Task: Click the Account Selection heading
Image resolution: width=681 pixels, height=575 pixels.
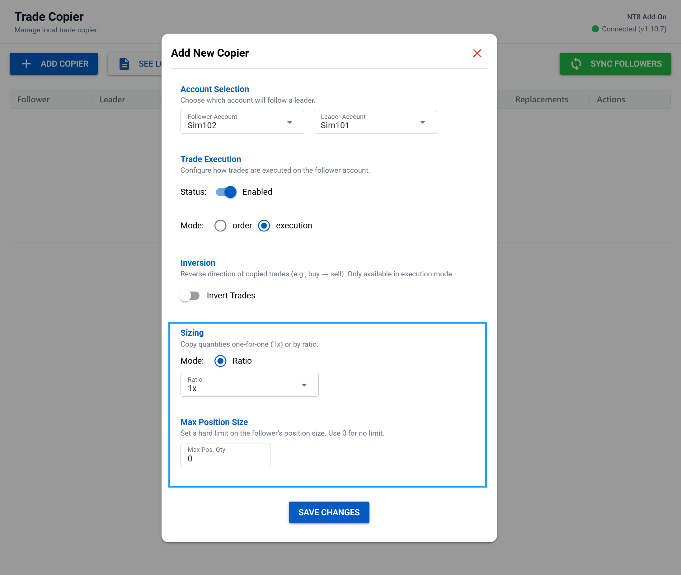Action: 214,89
